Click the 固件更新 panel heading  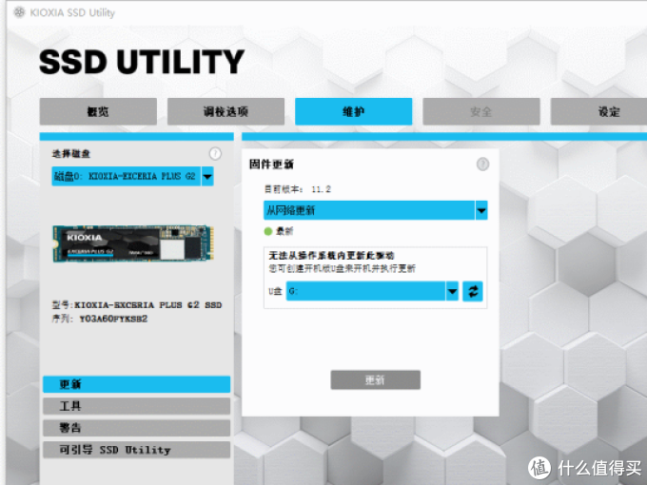coord(271,165)
